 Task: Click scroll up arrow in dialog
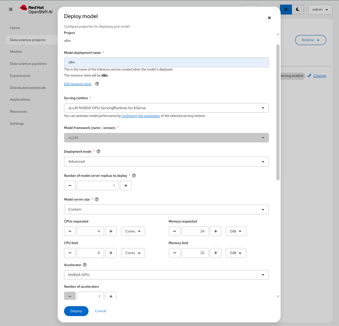point(278,34)
